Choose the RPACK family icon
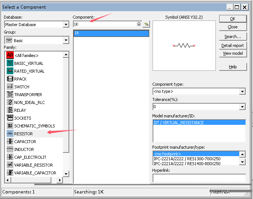Viewport: 253px width, 199px height. [x=10, y=79]
